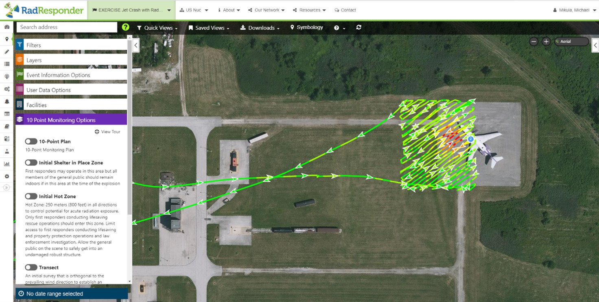Zoom in the map with plus button

pos(546,41)
